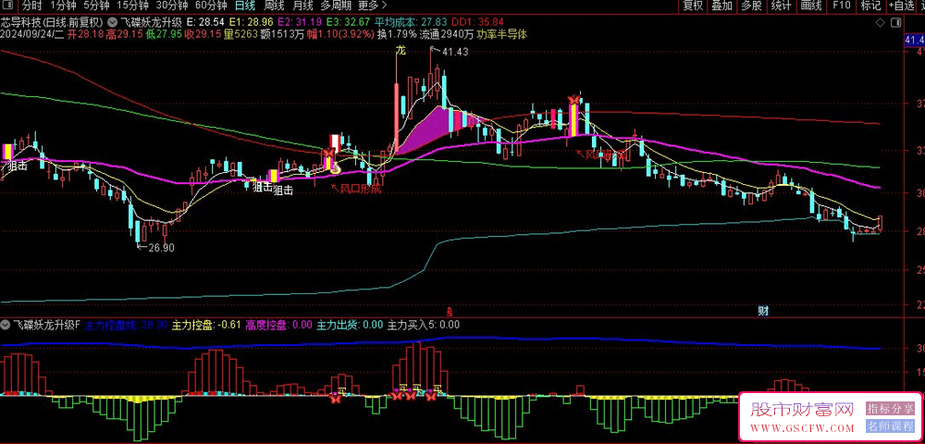The width and height of the screenshot is (925, 444).
Task: Click the 26.90 low price label
Action: click(x=160, y=248)
